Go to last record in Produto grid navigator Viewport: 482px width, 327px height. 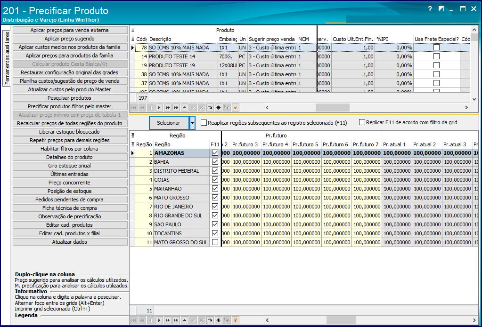[176, 107]
